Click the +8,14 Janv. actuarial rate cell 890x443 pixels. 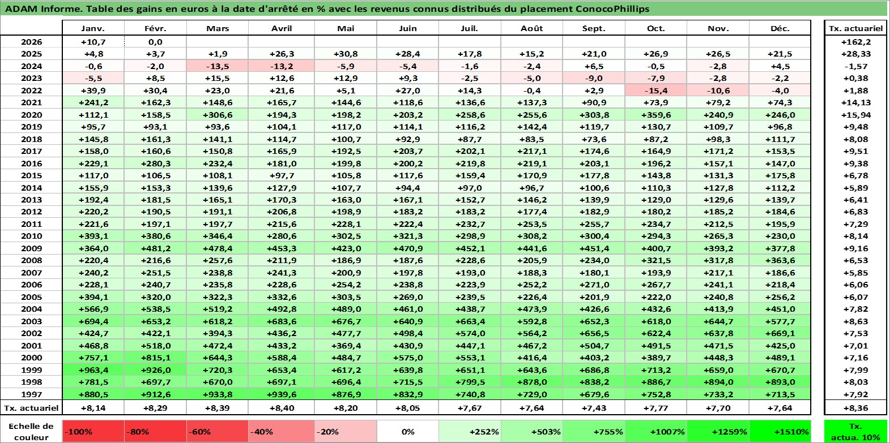click(x=93, y=408)
